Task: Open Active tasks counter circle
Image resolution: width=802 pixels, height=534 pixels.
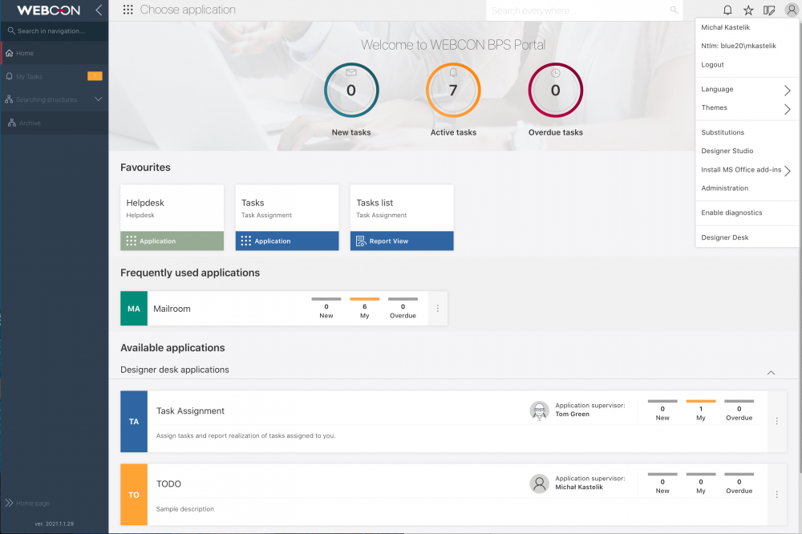Action: [453, 90]
